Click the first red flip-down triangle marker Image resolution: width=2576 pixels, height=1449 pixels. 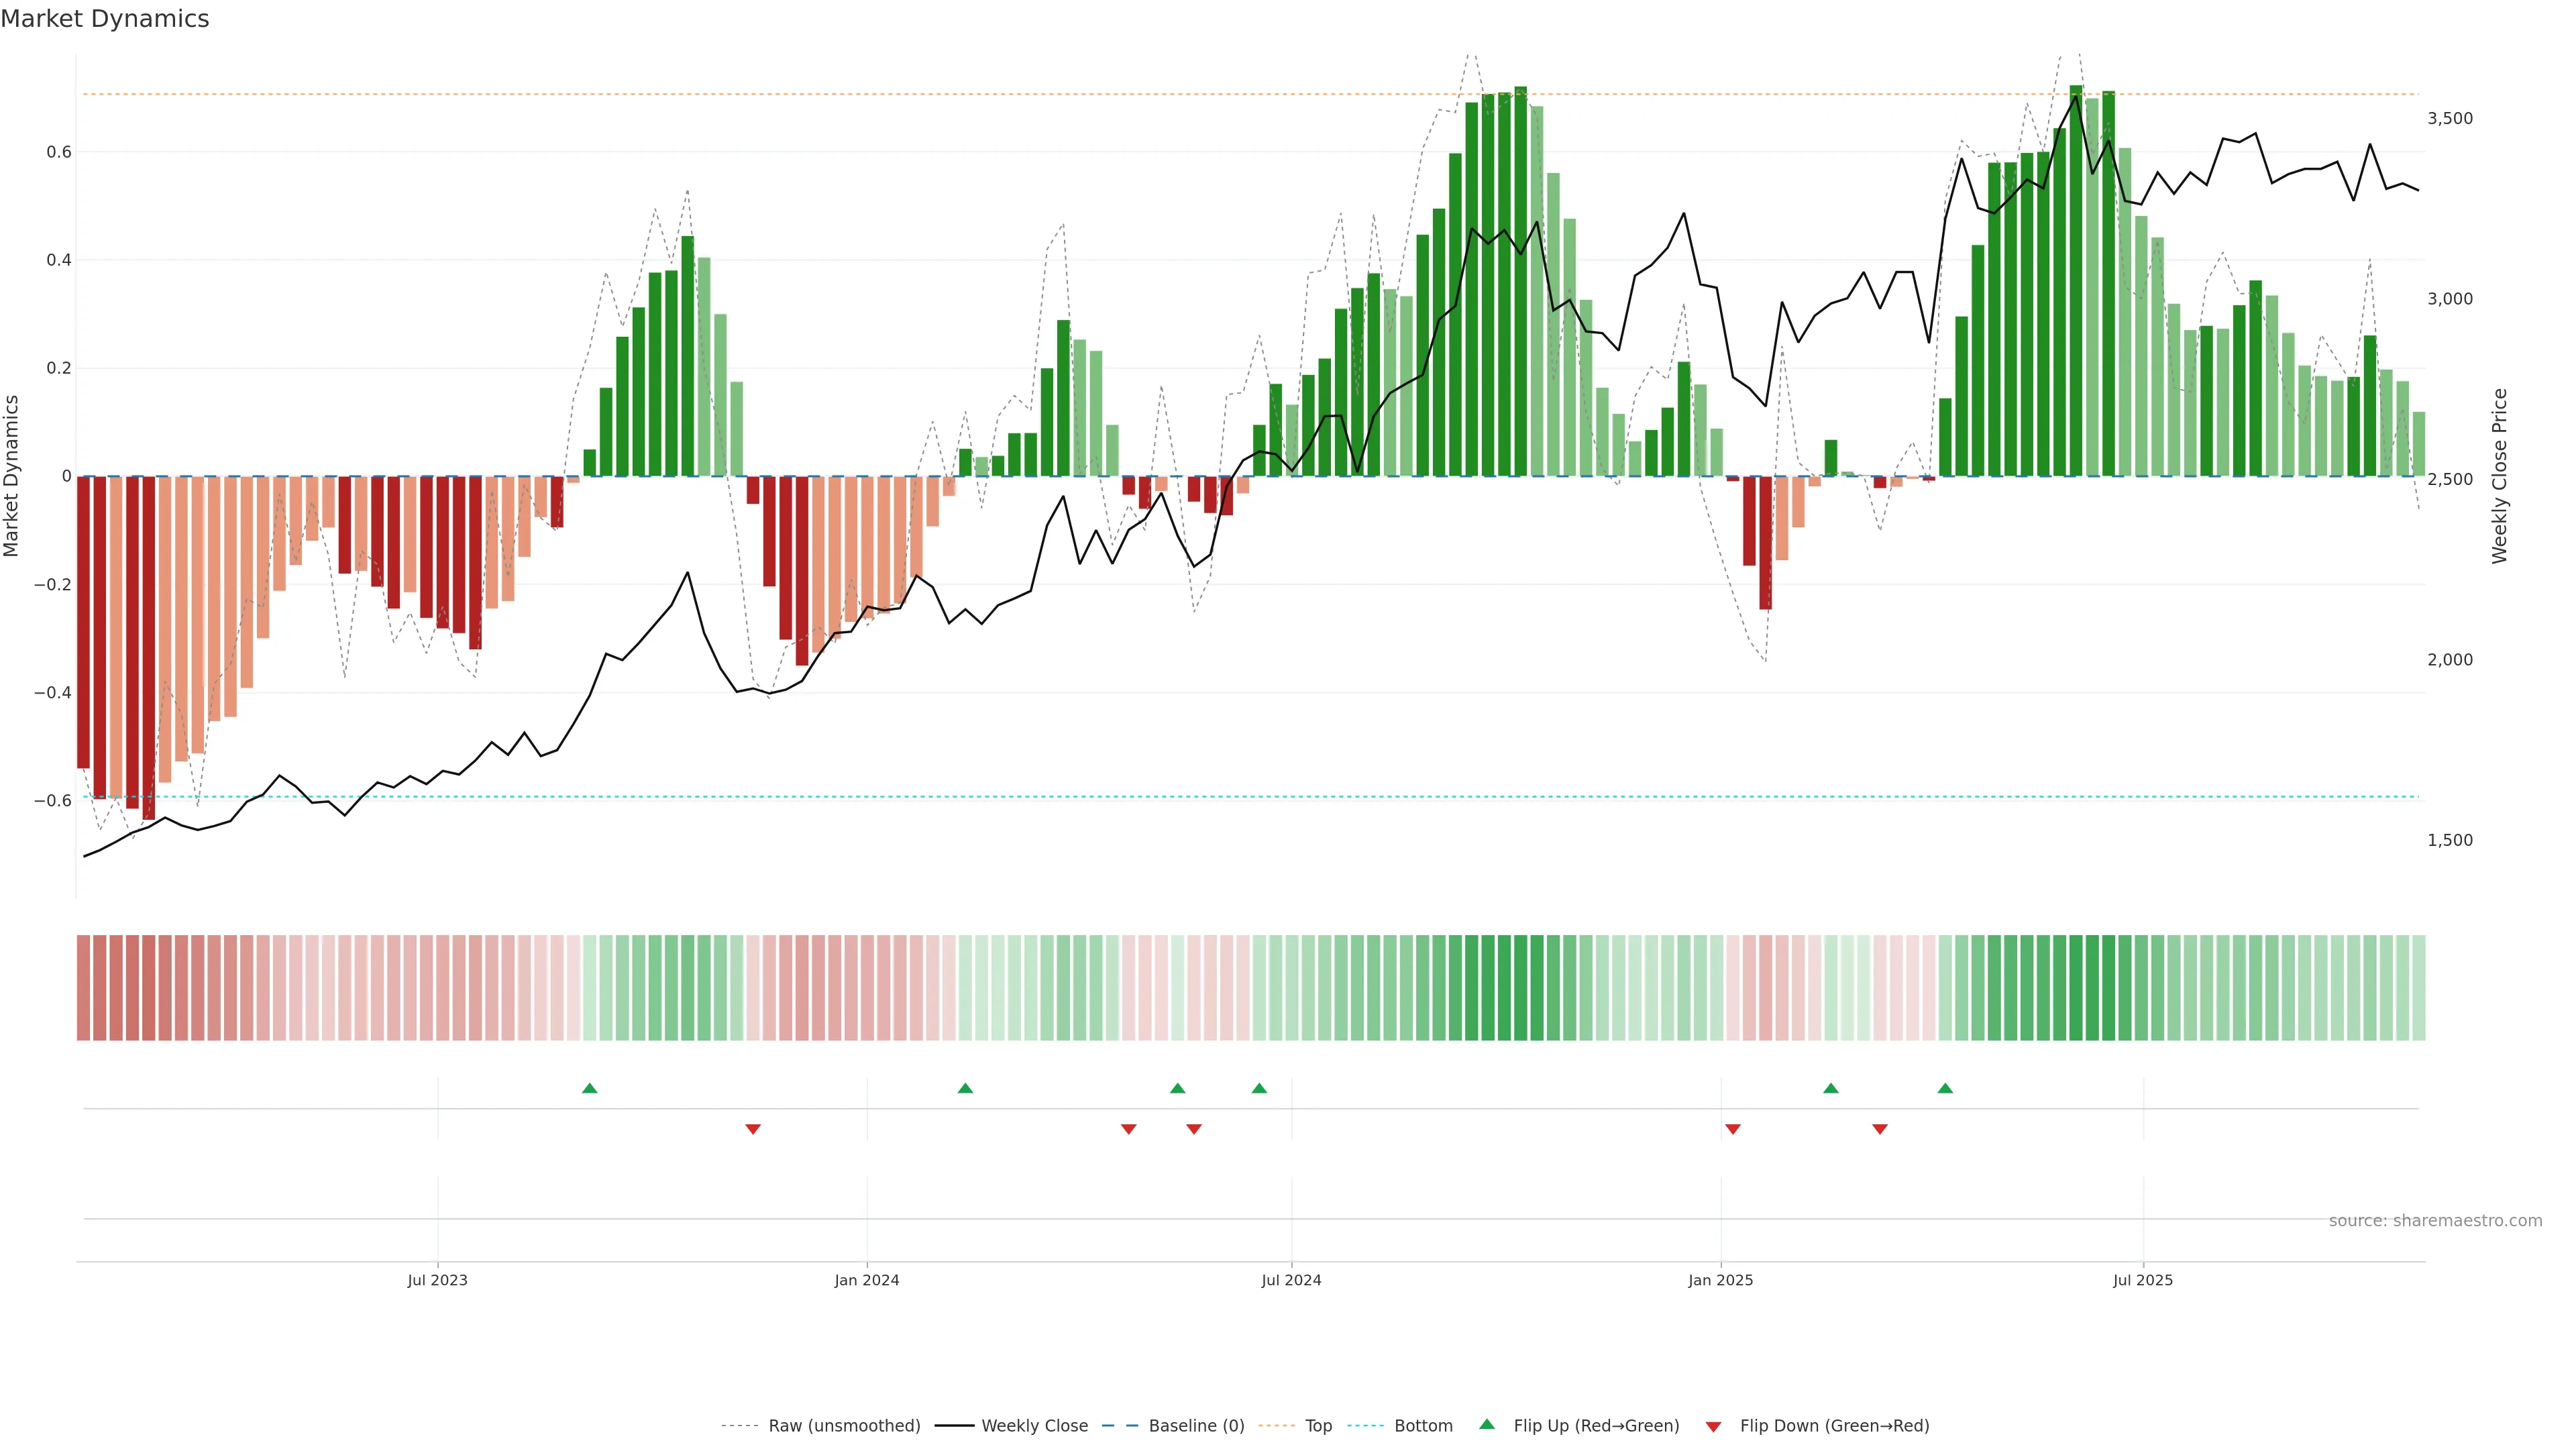753,1129
